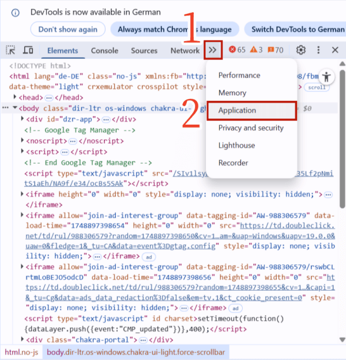Click the warning count 3 badge

pos(256,50)
